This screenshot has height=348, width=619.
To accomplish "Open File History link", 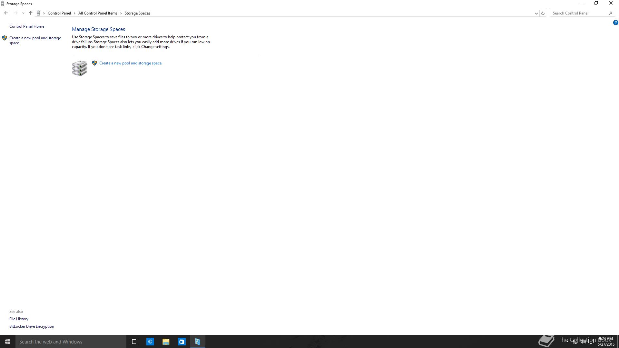I will pyautogui.click(x=19, y=319).
